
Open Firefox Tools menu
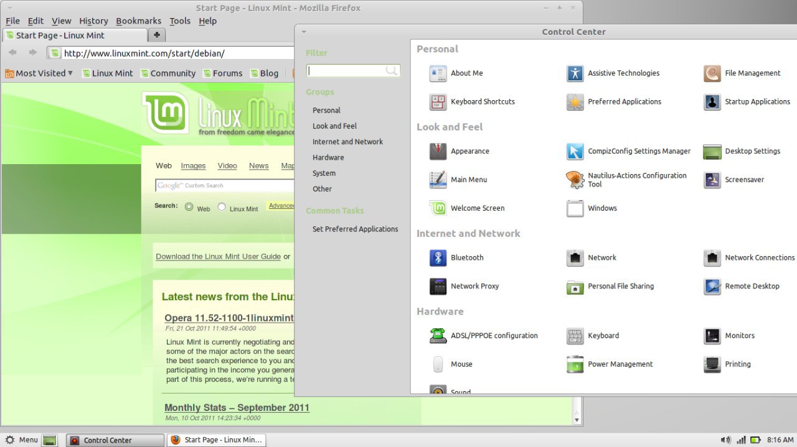180,21
